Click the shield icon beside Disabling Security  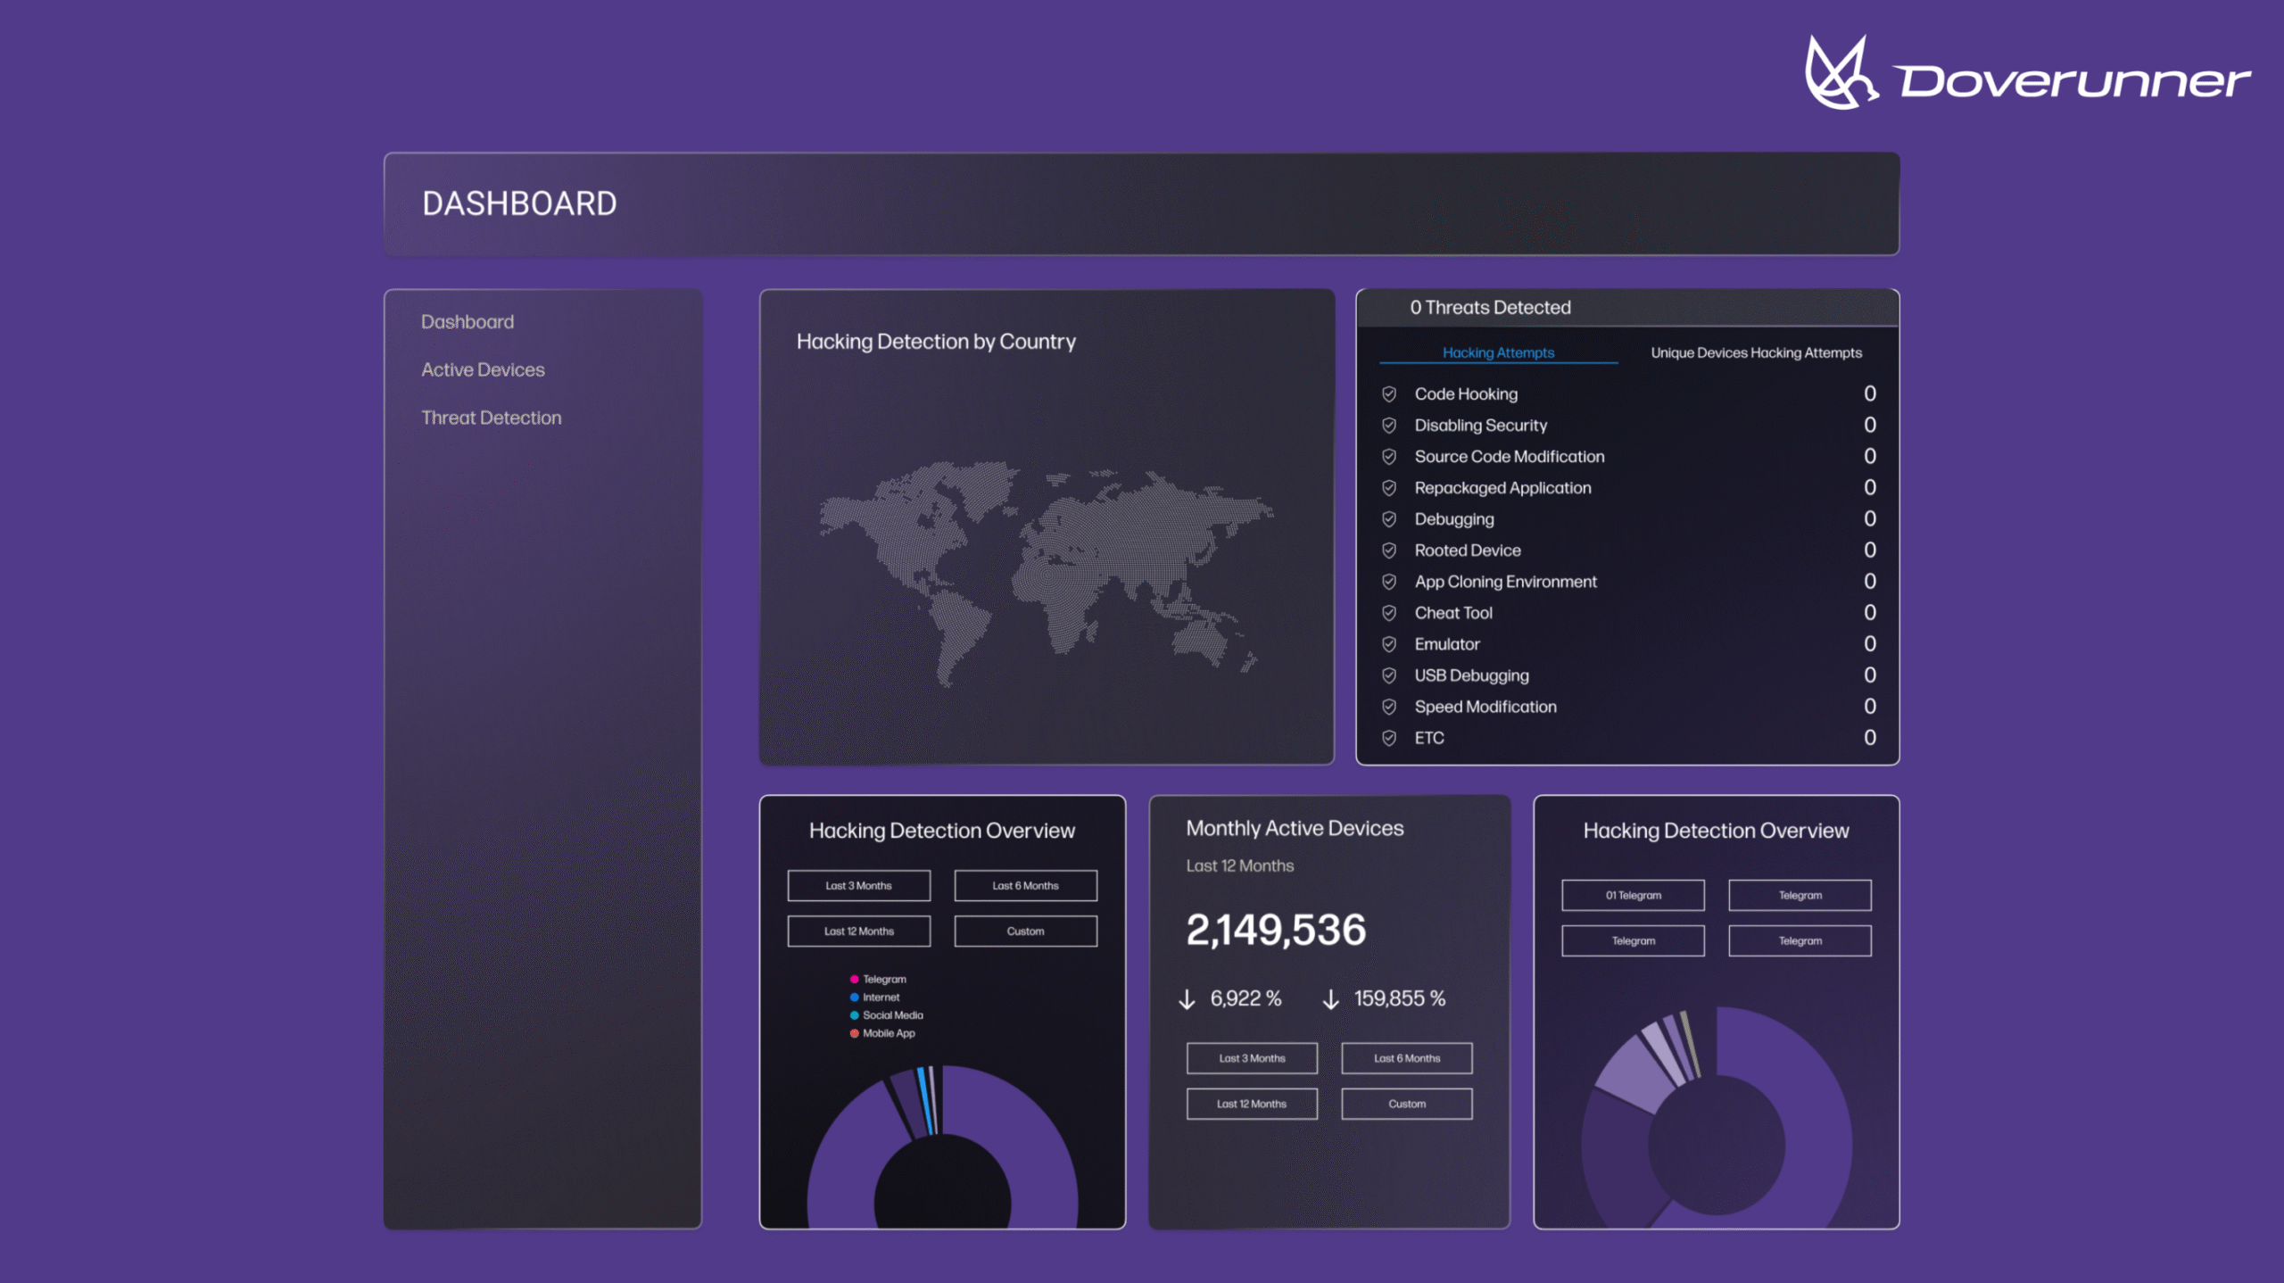(1389, 425)
